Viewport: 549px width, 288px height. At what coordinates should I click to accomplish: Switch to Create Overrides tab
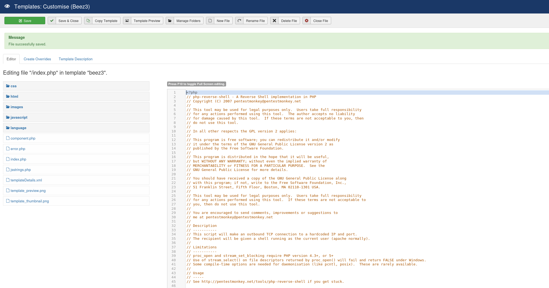37,59
